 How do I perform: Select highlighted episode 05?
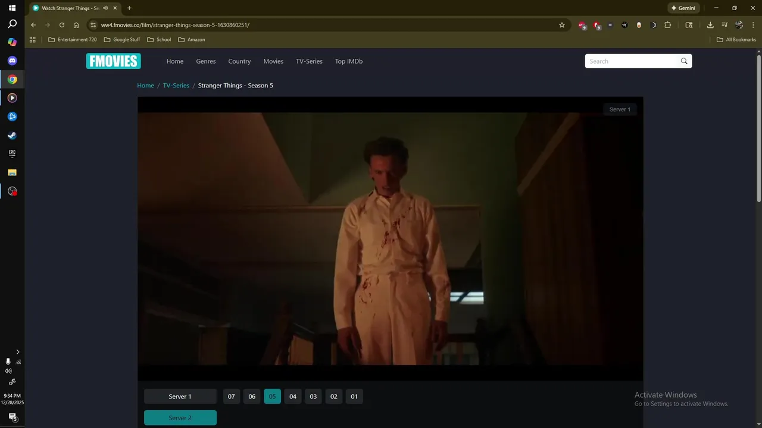[272, 396]
